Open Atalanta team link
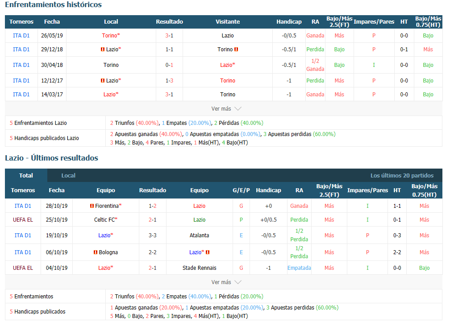The width and height of the screenshot is (450, 322). pos(200,235)
